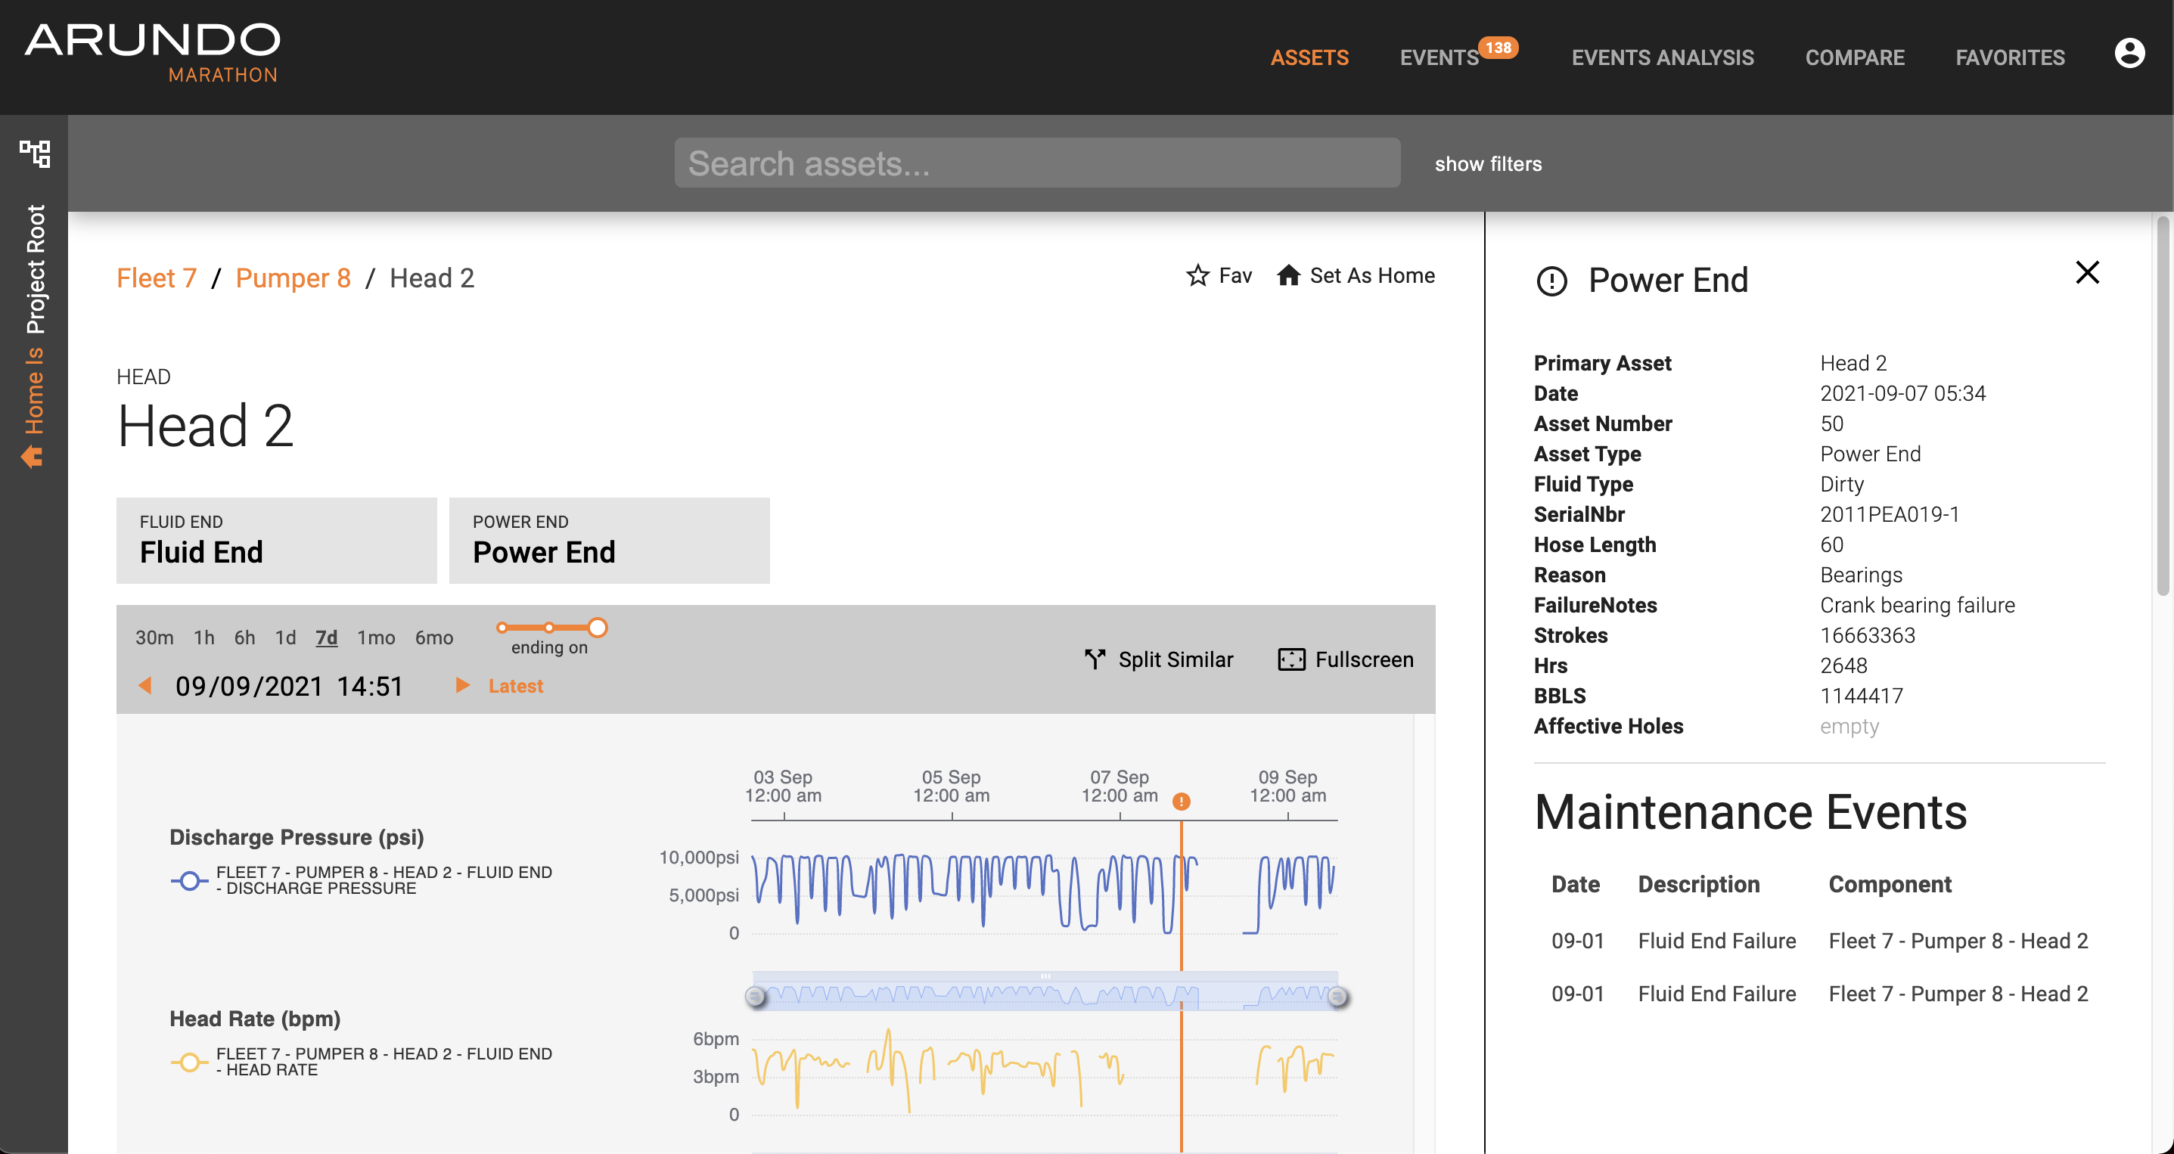Expand the show filters option
Screen dimensions: 2174x1154
1487,163
